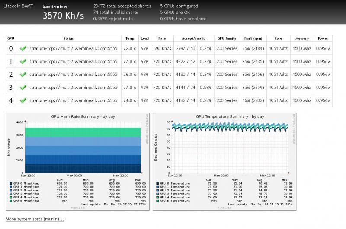Click the GPU 4 Mhash/sec legend swatch
The height and width of the screenshot is (229, 346).
pyautogui.click(x=10, y=198)
